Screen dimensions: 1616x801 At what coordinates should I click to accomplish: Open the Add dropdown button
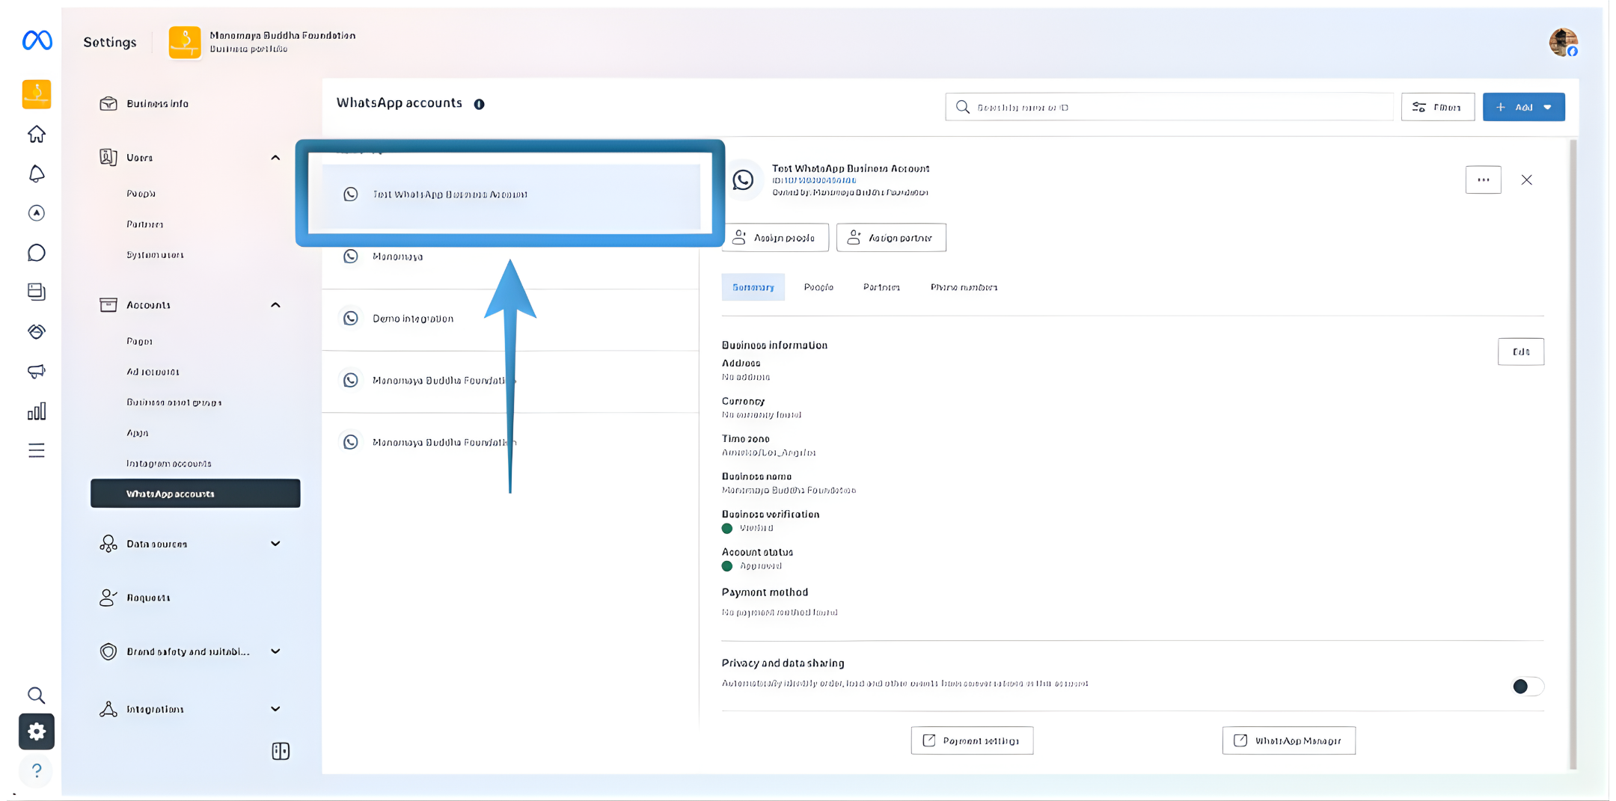pyautogui.click(x=1523, y=107)
